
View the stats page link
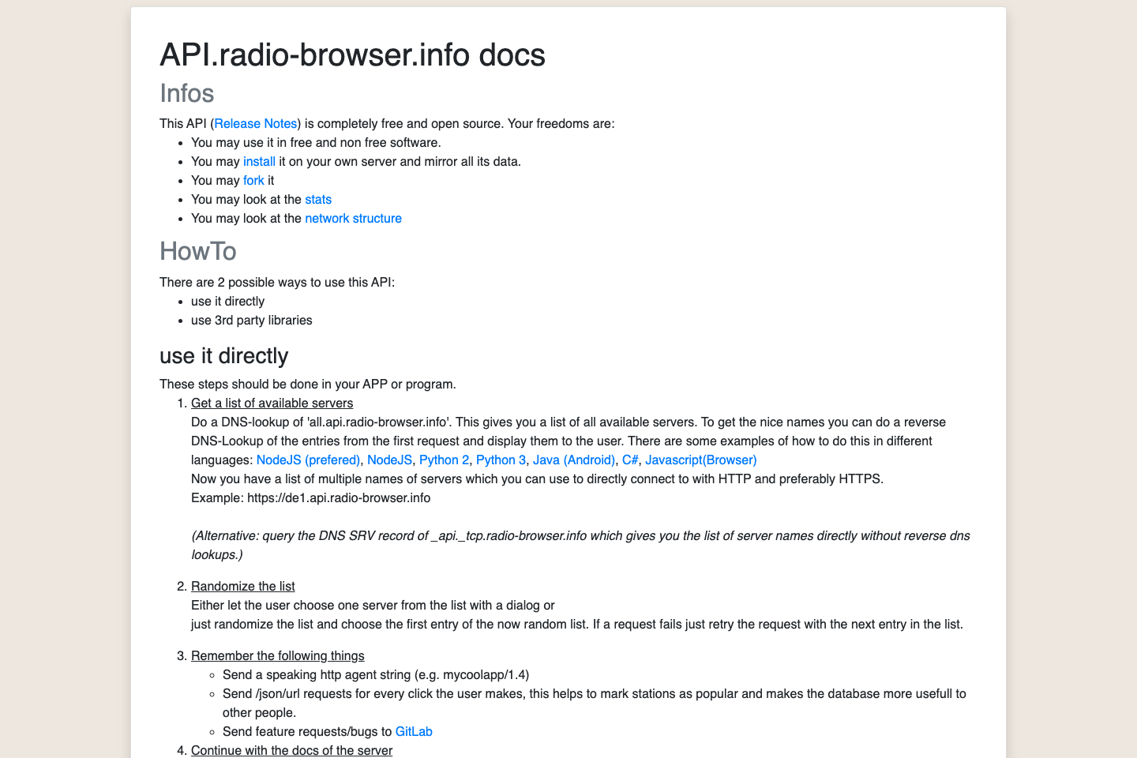click(318, 199)
